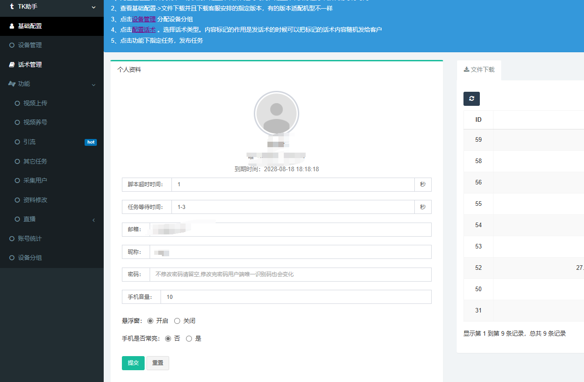Click circle icon beside 账号统计

tap(12, 238)
